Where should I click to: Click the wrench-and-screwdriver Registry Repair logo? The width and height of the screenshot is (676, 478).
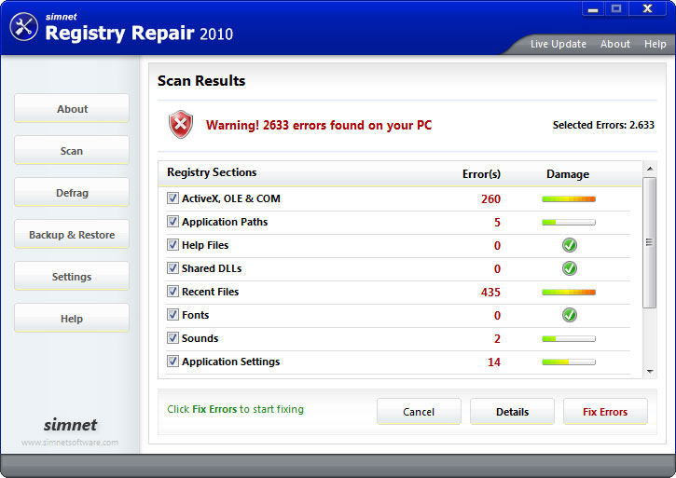pos(24,27)
